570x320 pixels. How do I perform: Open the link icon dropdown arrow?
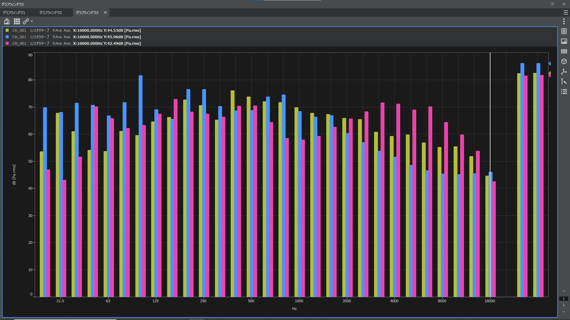pyautogui.click(x=32, y=21)
